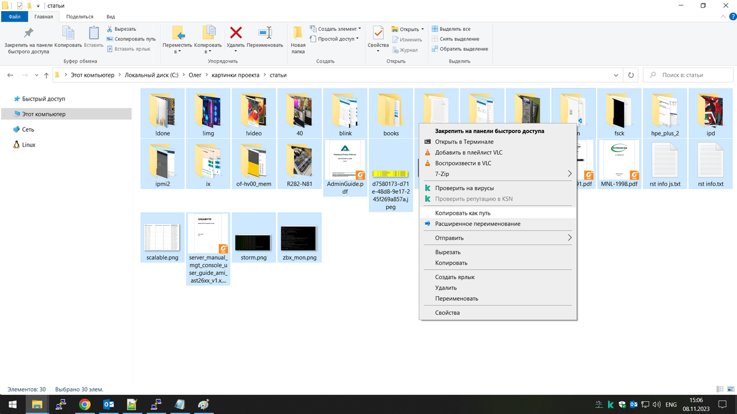Open the address bar history dropdown

(616, 75)
